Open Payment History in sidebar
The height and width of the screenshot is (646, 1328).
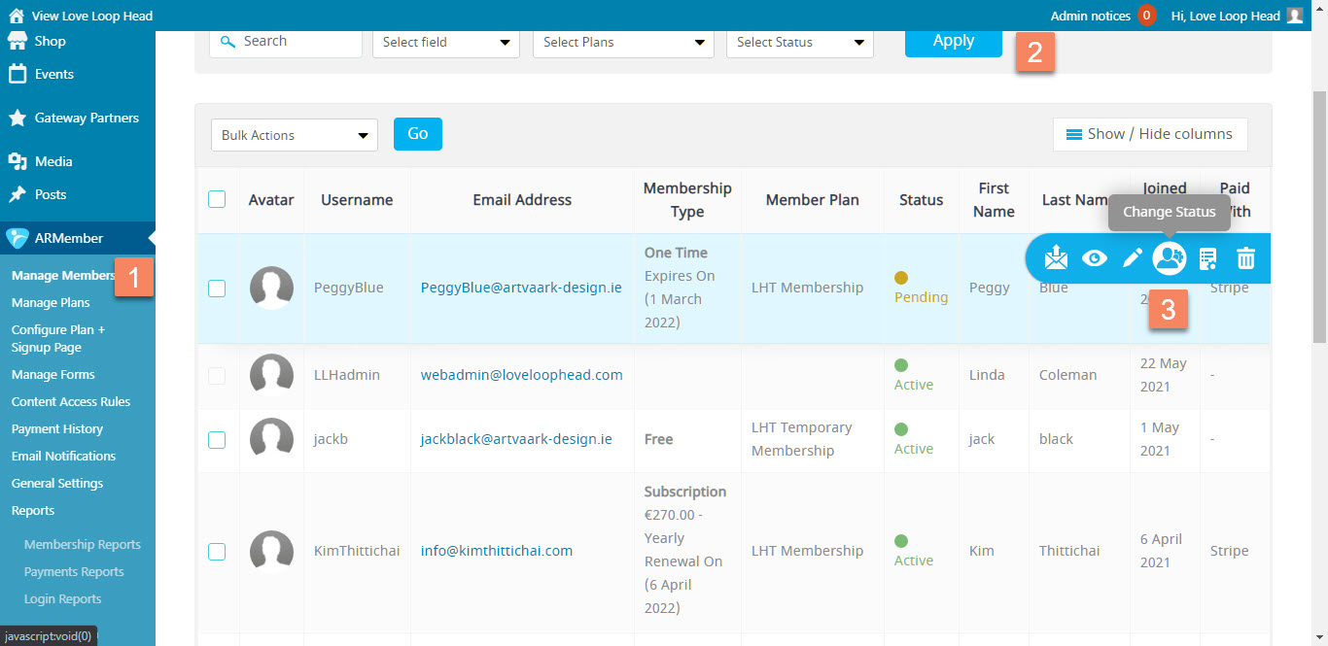tap(57, 428)
